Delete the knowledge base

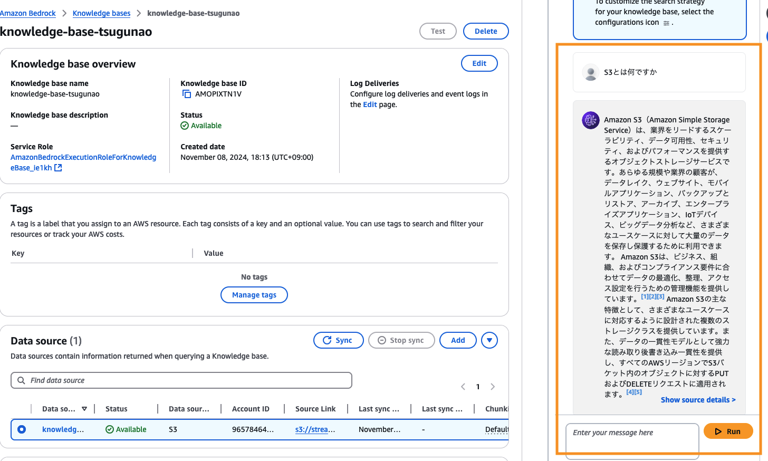486,31
